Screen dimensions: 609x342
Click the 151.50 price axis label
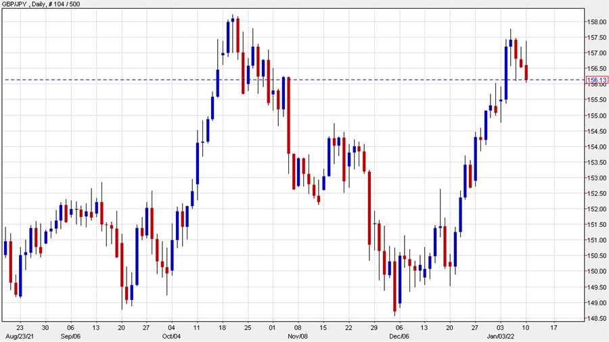596,224
